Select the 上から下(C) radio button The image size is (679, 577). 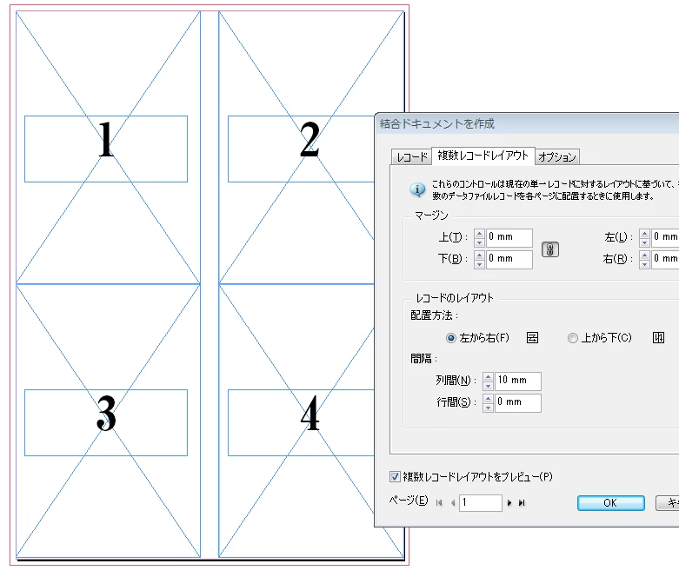[x=572, y=338]
